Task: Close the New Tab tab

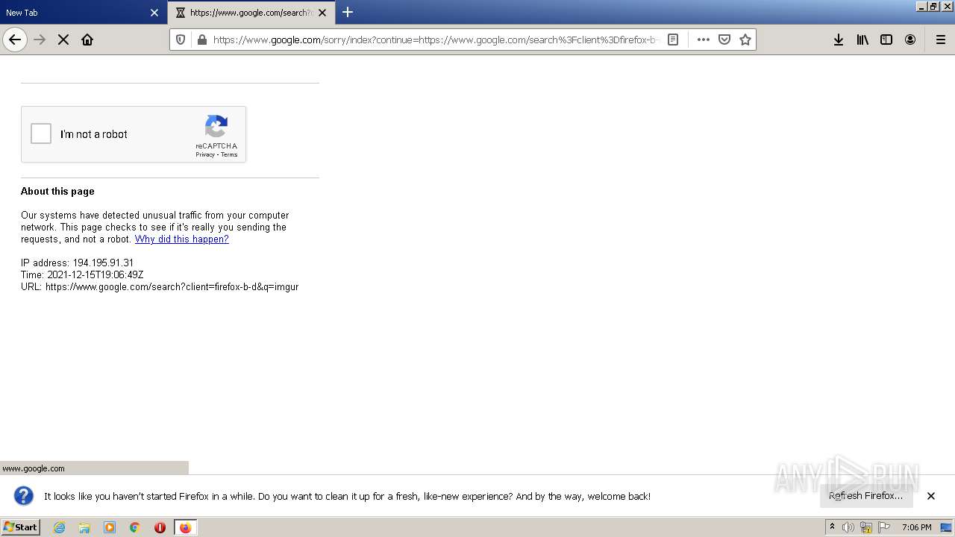Action: click(154, 13)
